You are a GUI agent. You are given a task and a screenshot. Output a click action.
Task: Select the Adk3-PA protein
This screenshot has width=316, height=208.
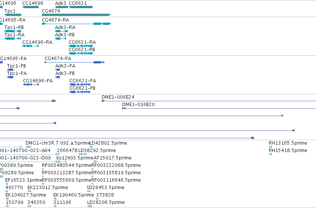tap(58, 70)
